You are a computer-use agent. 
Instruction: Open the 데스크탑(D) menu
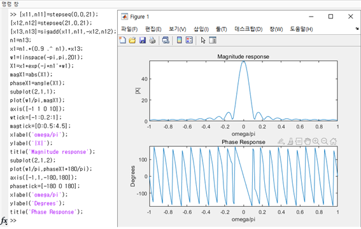click(248, 29)
